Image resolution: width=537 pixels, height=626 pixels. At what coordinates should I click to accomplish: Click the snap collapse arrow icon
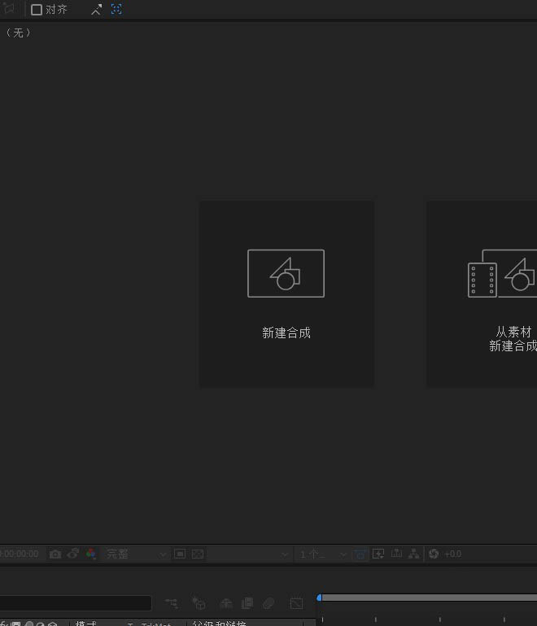click(x=96, y=10)
